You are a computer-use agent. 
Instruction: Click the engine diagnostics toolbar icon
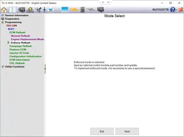[x=22, y=10]
